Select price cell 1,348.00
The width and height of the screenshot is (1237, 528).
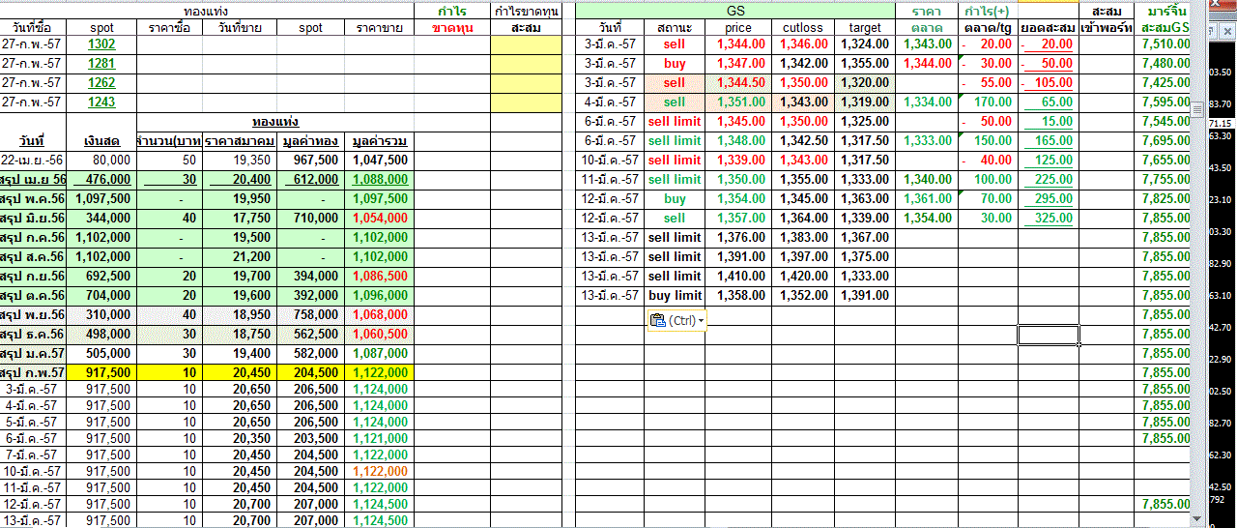click(x=738, y=141)
